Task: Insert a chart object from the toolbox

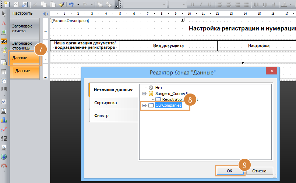Action: pos(4,120)
